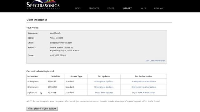Click Add a product to your account
Image resolution: width=200 pixels, height=112 pixels.
[42, 109]
